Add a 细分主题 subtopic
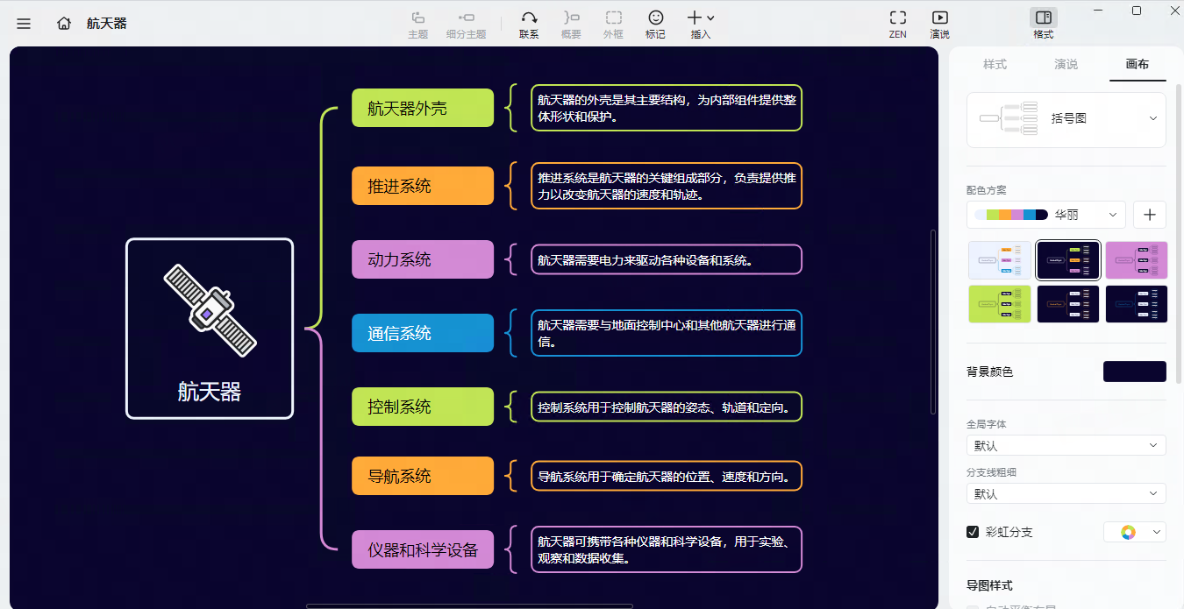Image resolution: width=1184 pixels, height=609 pixels. click(x=467, y=25)
